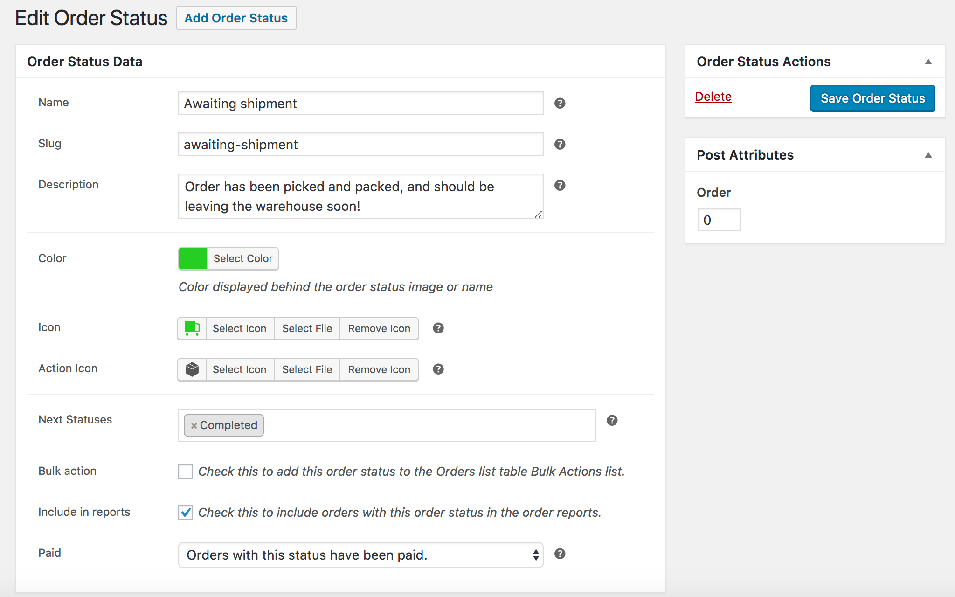Disable the Include in reports checkbox
Screen dimensions: 955x597
click(185, 512)
